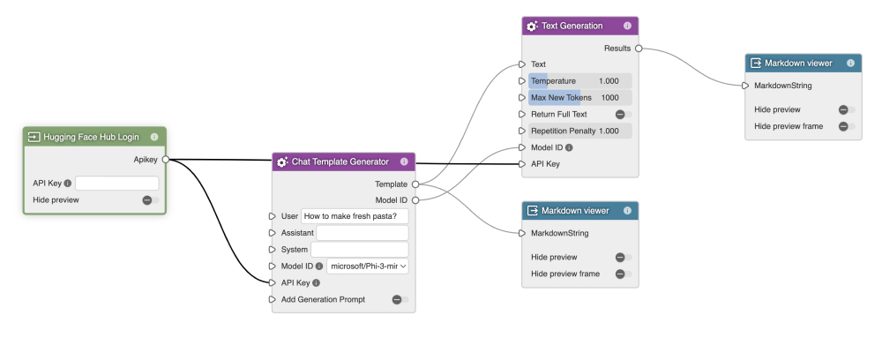Click the Template output port

415,184
